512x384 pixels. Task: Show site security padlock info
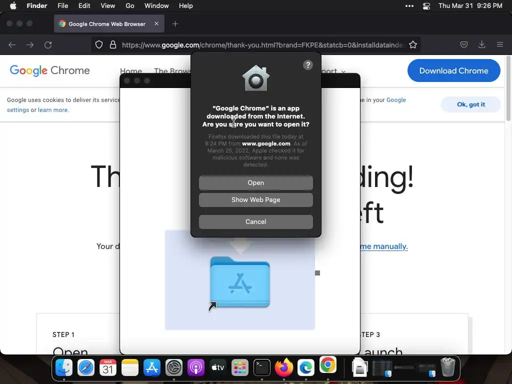(113, 44)
